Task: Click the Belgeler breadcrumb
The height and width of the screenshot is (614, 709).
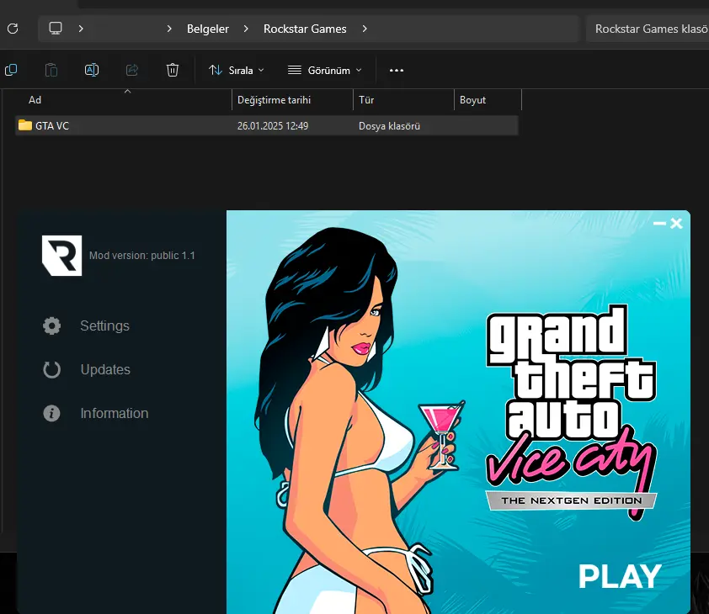Action: pos(208,29)
